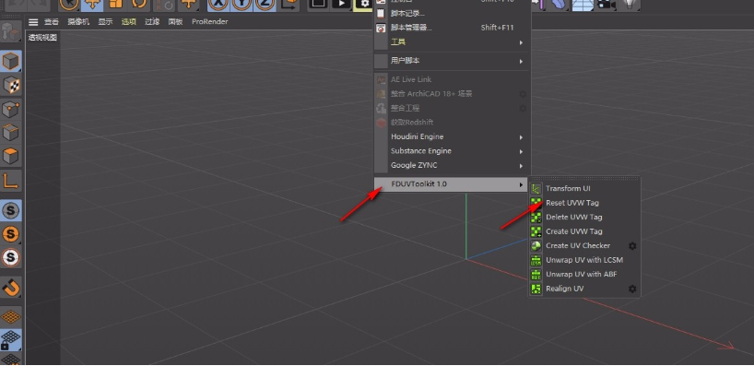Click the Realign UV settings gear
754x366 pixels.
coord(632,289)
